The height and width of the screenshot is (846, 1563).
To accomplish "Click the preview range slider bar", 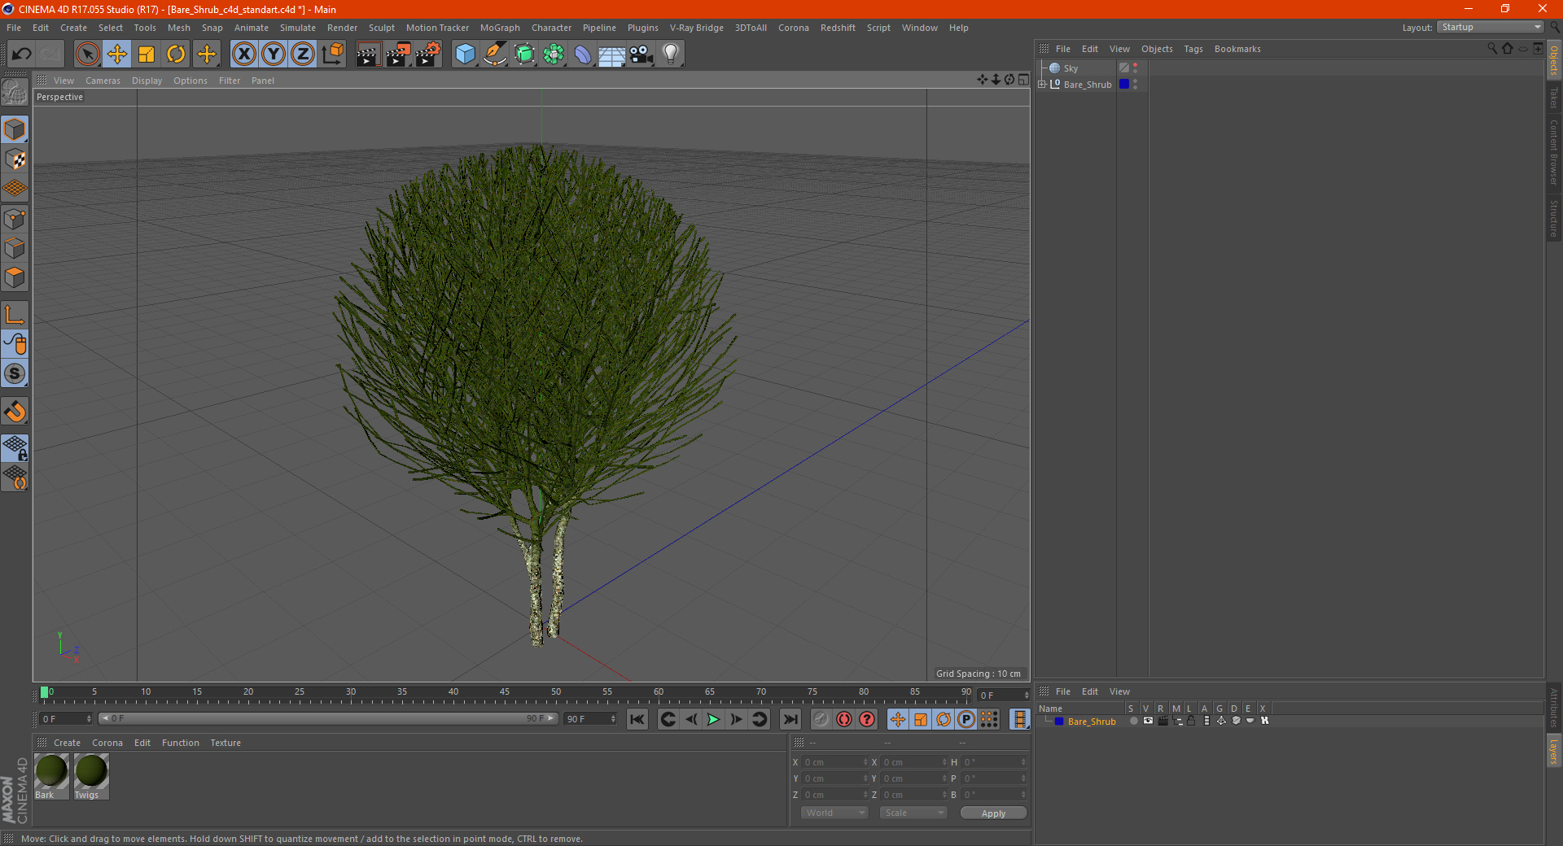I will [x=328, y=718].
